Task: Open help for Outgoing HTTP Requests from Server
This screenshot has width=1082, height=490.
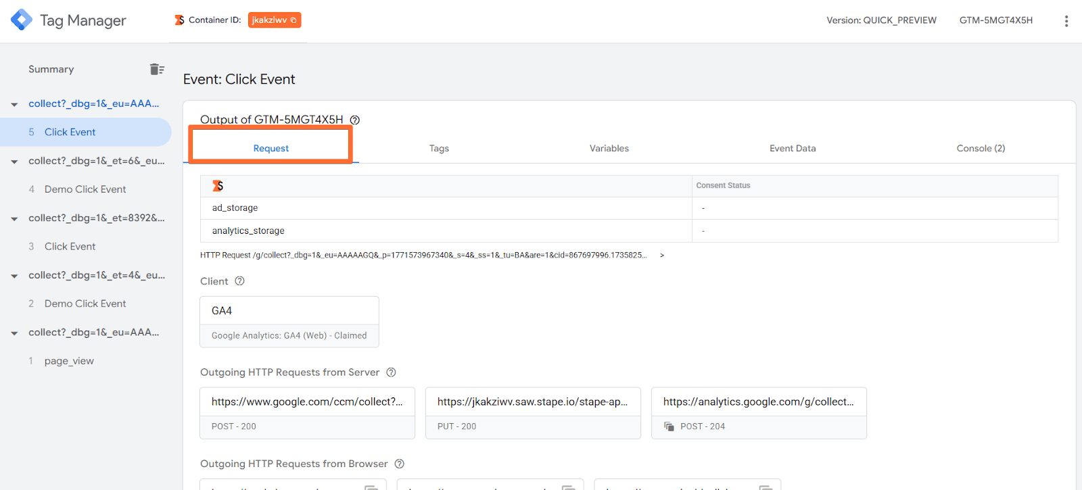Action: 391,372
